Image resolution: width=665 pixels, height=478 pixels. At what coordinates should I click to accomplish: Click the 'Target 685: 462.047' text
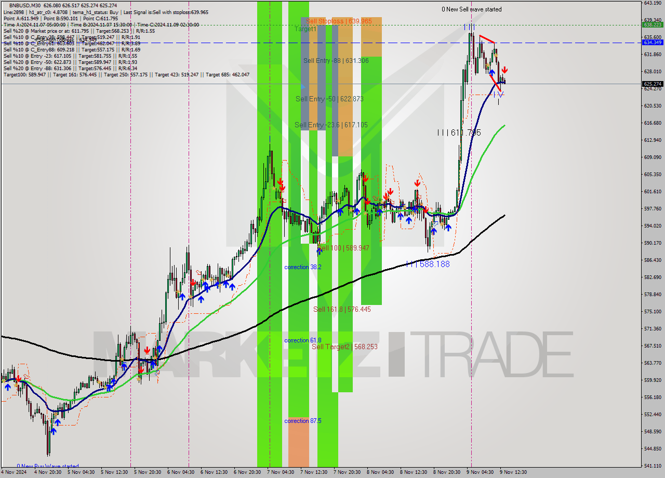tap(227, 75)
